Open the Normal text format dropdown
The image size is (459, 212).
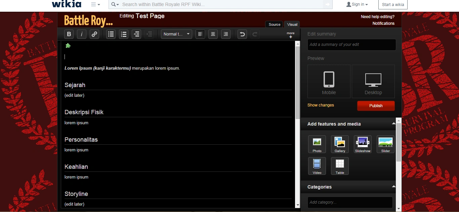[176, 34]
